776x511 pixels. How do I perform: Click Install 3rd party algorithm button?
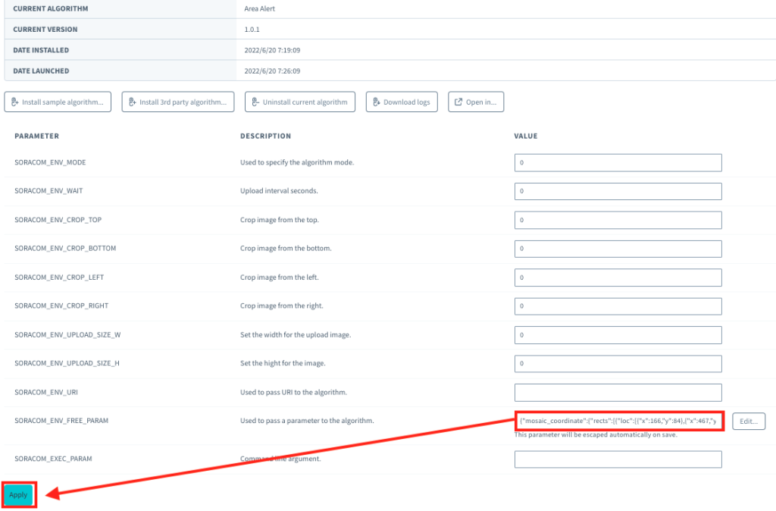178,102
